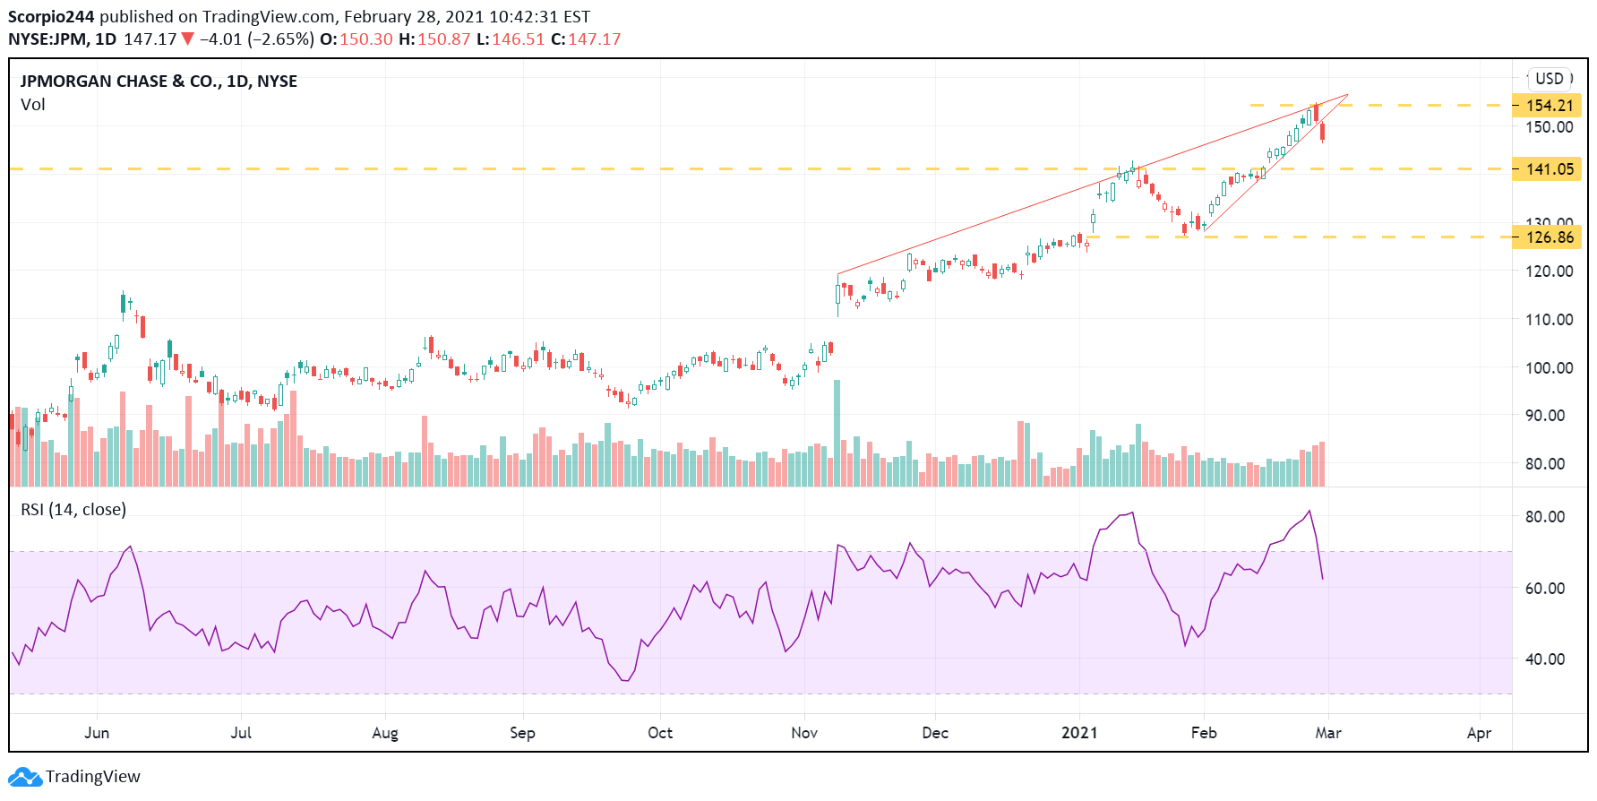
Task: Click the Vol indicator label
Action: click(x=33, y=105)
